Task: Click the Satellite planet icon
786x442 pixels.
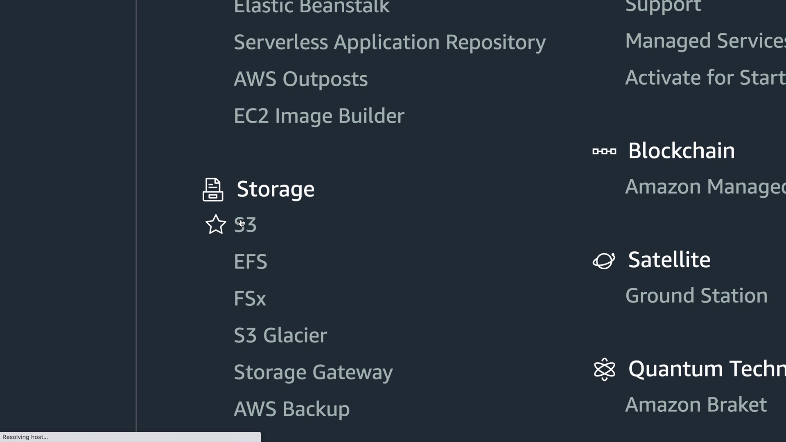Action: coord(604,260)
